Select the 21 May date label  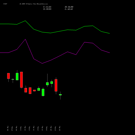coord(55,128)
